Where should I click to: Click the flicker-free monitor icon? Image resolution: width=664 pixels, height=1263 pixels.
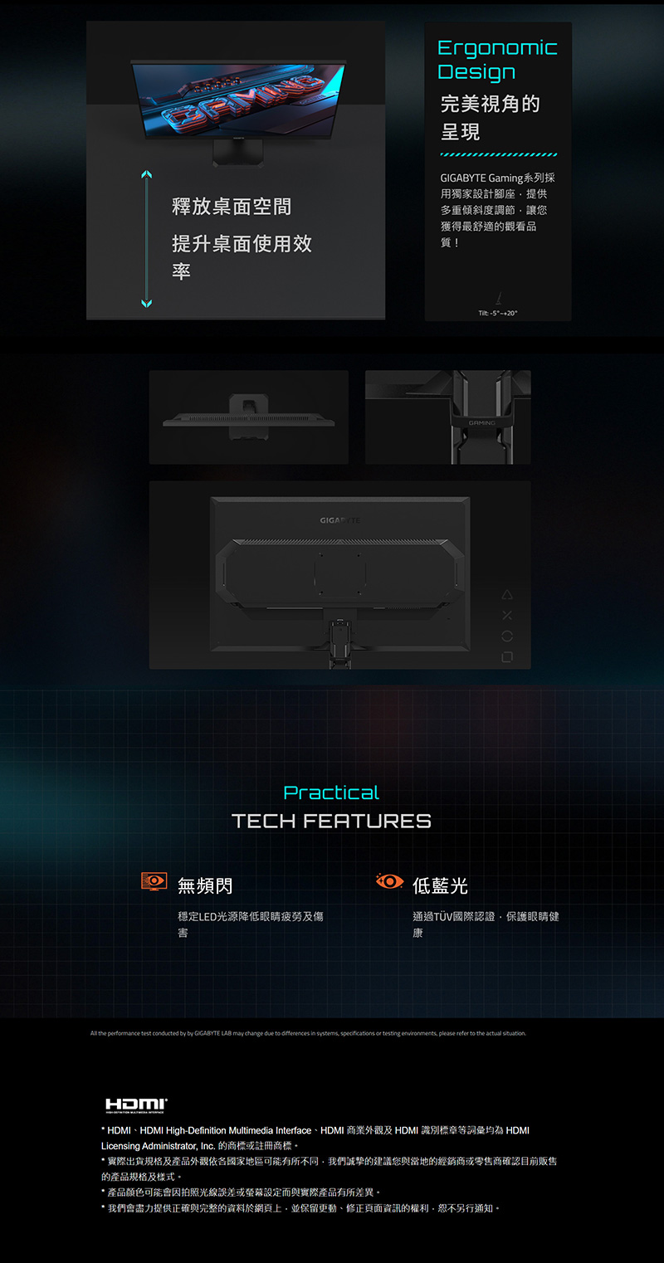click(154, 881)
